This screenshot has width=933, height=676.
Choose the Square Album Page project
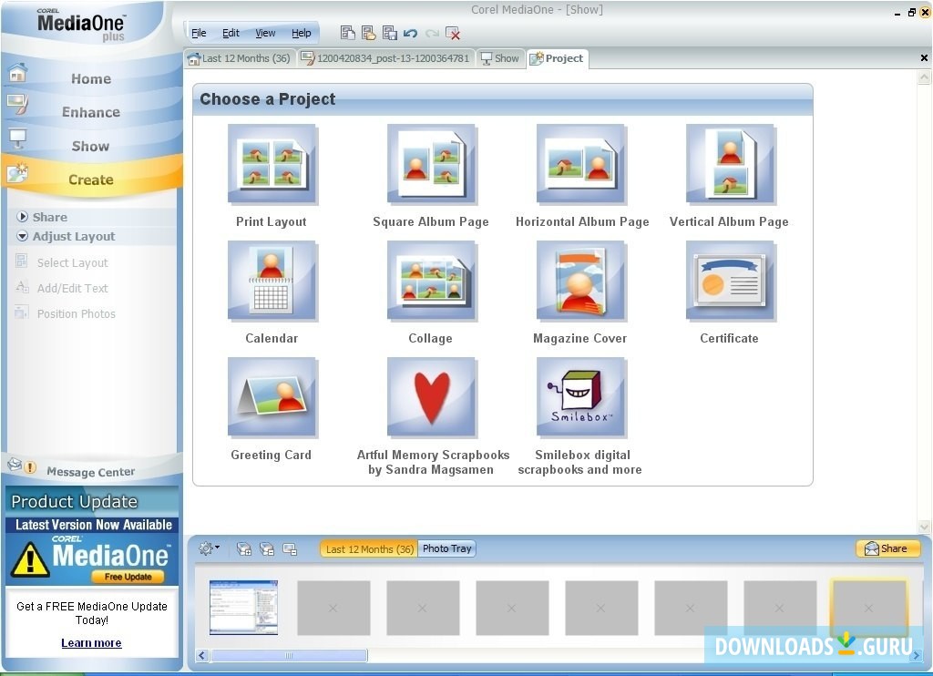432,164
